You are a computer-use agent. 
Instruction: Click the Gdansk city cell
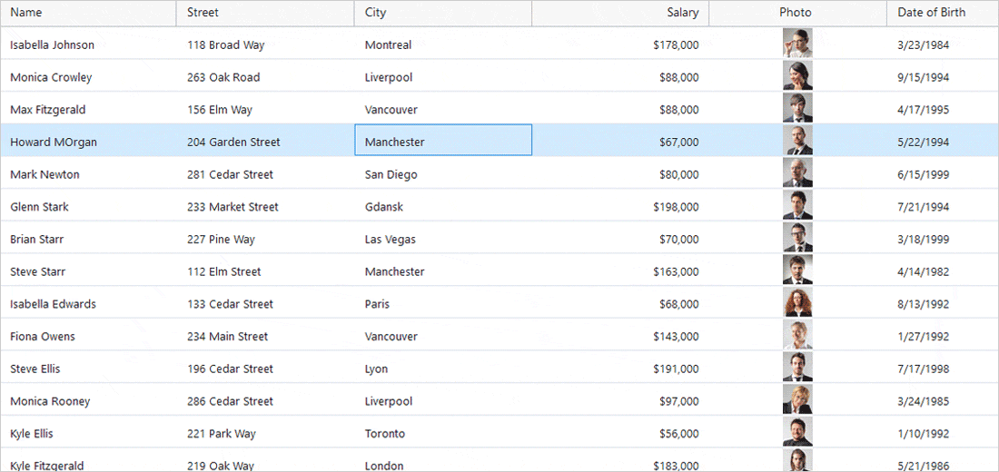[384, 207]
